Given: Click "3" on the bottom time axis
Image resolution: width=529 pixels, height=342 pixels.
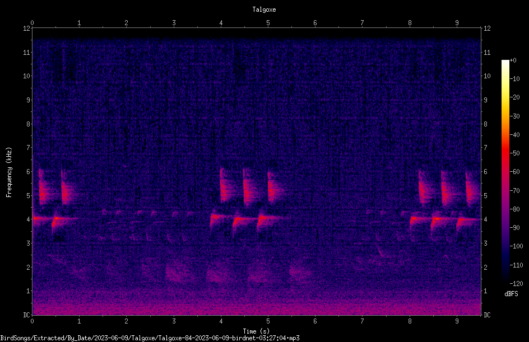Looking at the screenshot, I should coord(174,321).
